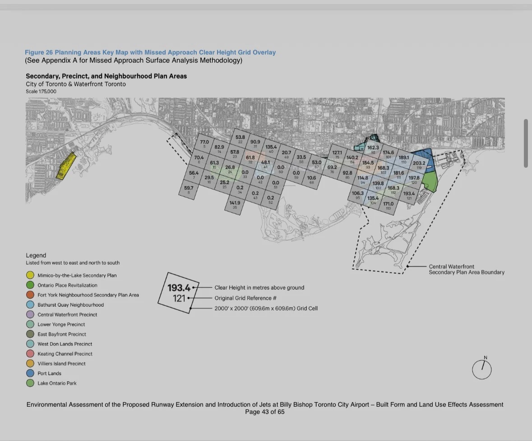Click the yellow Mimico-by-the-Lake legend circle
This screenshot has width=532, height=441.
pyautogui.click(x=30, y=275)
